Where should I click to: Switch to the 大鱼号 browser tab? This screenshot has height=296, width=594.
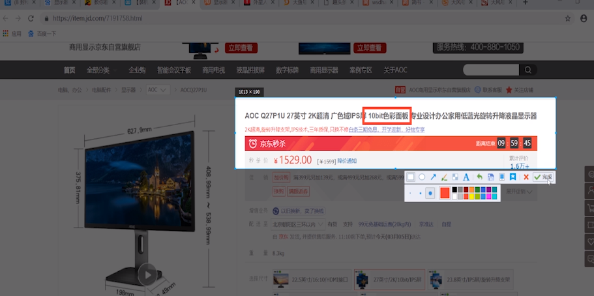pos(297,3)
